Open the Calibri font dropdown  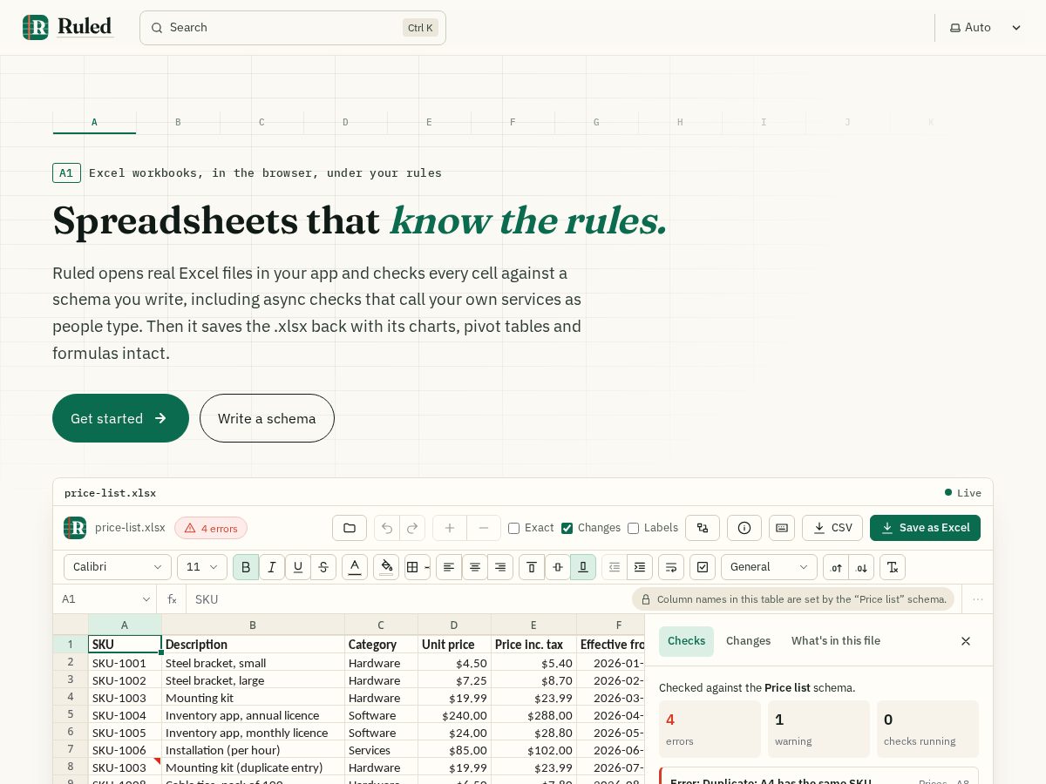click(x=118, y=567)
